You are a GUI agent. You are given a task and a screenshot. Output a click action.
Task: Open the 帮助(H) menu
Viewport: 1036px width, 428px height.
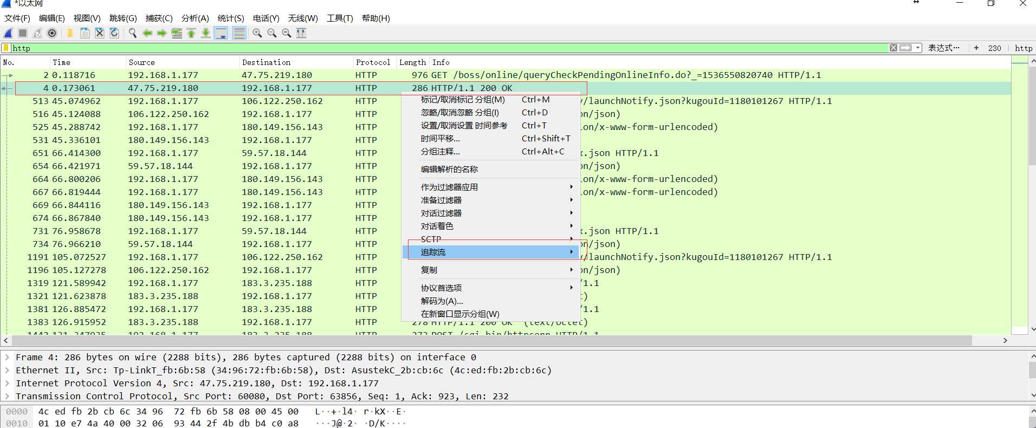pos(376,18)
